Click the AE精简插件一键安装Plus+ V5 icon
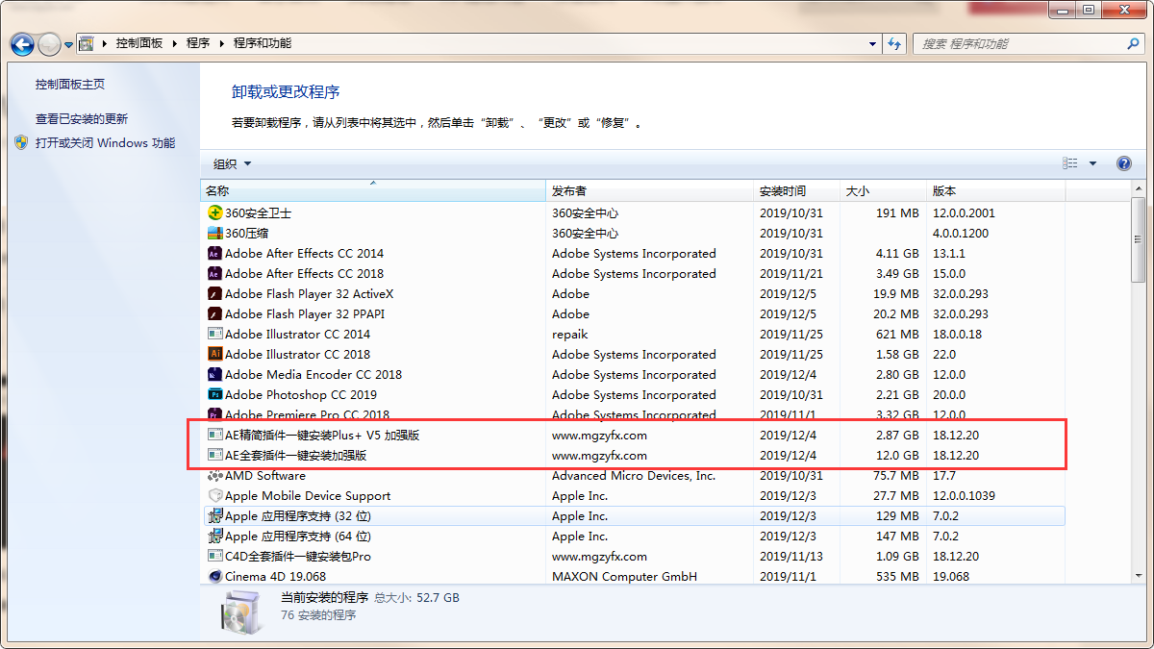The height and width of the screenshot is (649, 1154). coord(215,435)
